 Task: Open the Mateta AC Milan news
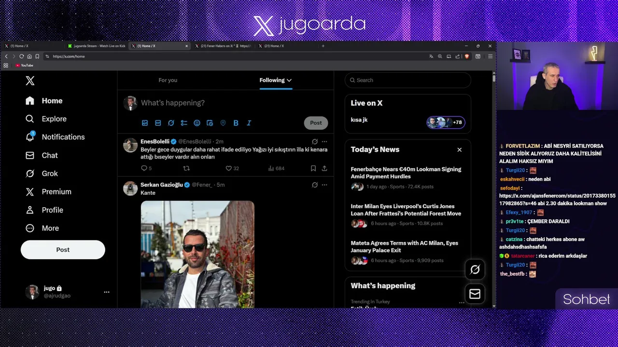click(x=408, y=252)
